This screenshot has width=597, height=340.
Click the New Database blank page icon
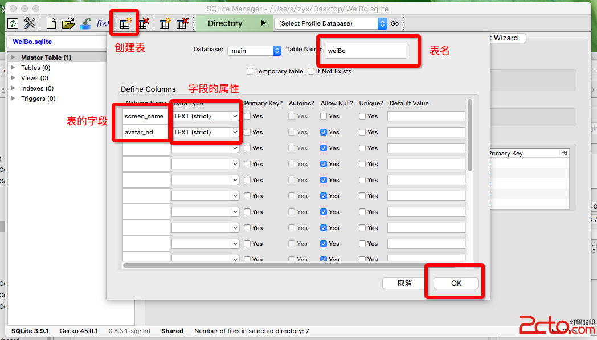tap(51, 23)
